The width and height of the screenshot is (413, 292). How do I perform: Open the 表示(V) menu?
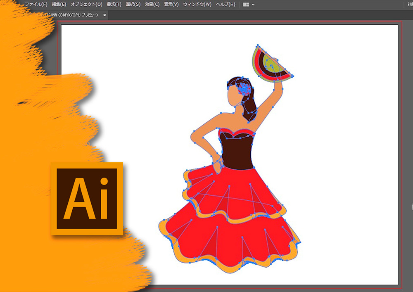(171, 5)
